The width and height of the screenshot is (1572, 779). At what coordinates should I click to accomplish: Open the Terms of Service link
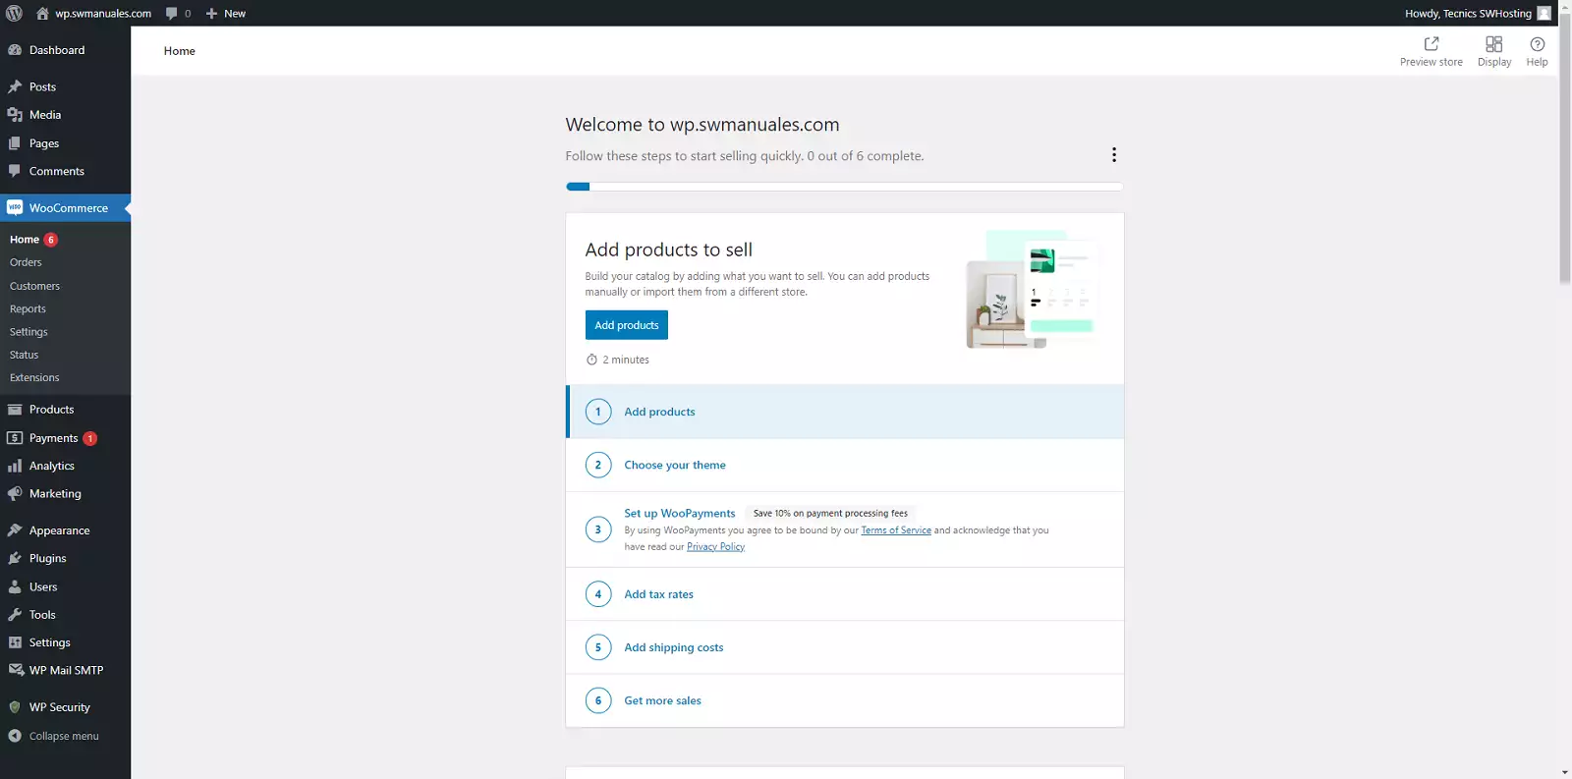click(x=895, y=530)
